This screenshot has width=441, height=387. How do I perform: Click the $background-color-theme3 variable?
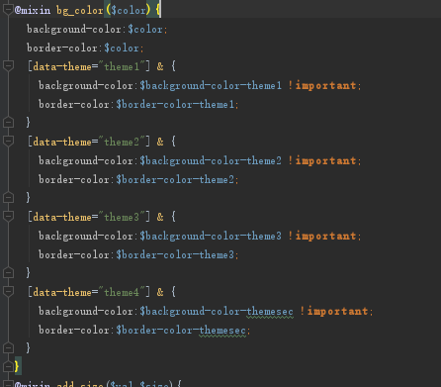[211, 237]
